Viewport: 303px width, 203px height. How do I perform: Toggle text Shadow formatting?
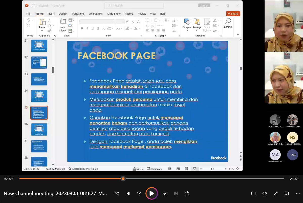tap(98, 28)
